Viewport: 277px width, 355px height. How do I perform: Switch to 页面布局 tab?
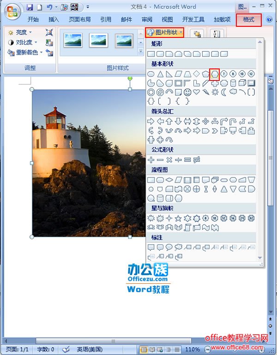[79, 20]
